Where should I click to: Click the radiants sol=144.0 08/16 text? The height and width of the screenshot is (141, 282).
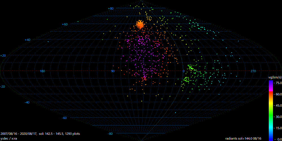click(244, 138)
